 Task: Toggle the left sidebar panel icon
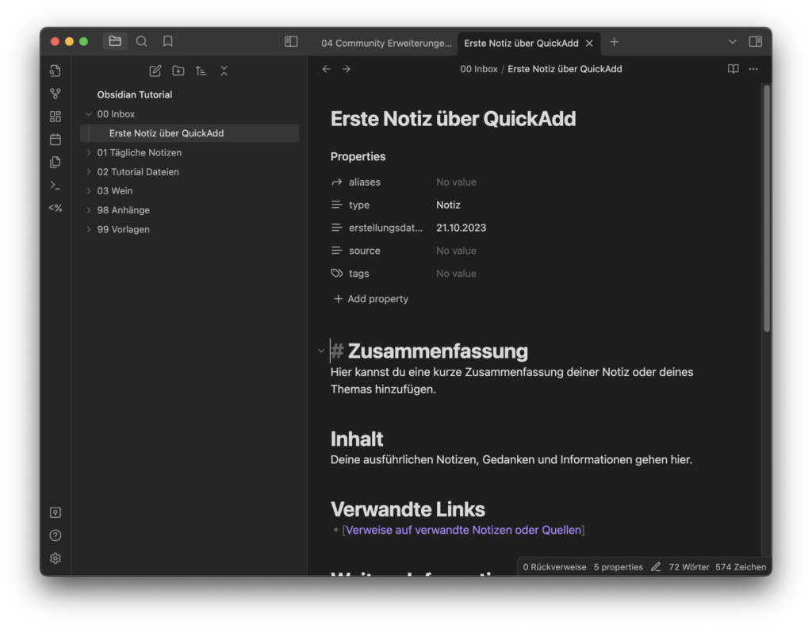point(291,41)
